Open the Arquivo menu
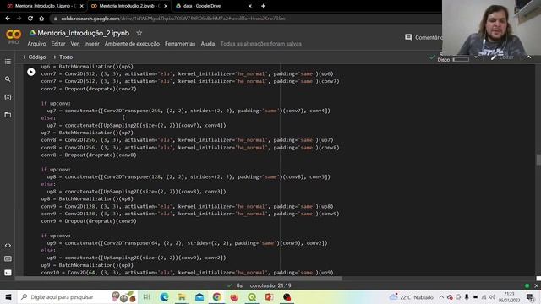This screenshot has width=541, height=304. 36,44
